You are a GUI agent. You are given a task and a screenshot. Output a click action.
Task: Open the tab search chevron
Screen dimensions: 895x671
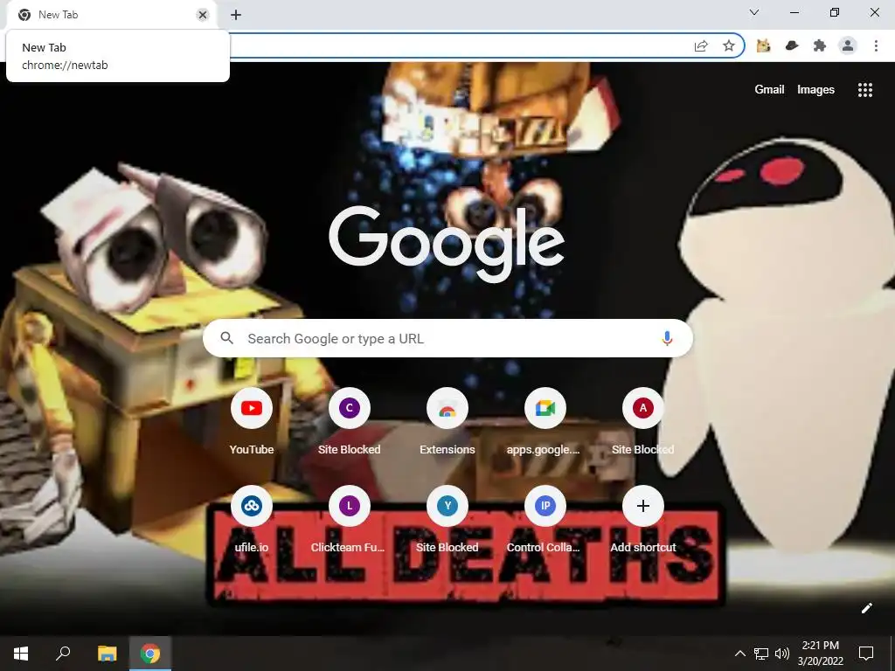(754, 12)
